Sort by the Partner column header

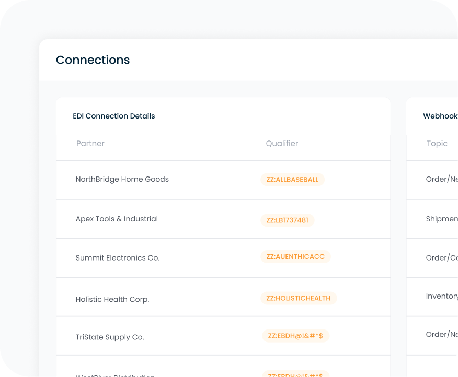coord(90,143)
